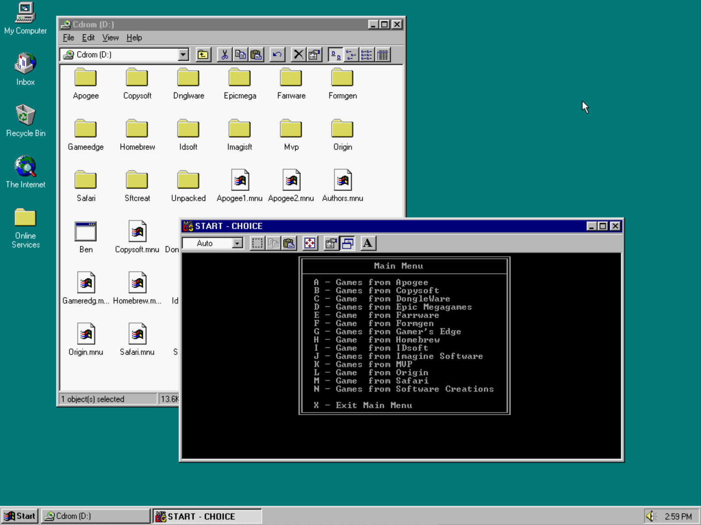The image size is (701, 525).
Task: Select the Imagisft folder
Action: tap(240, 135)
